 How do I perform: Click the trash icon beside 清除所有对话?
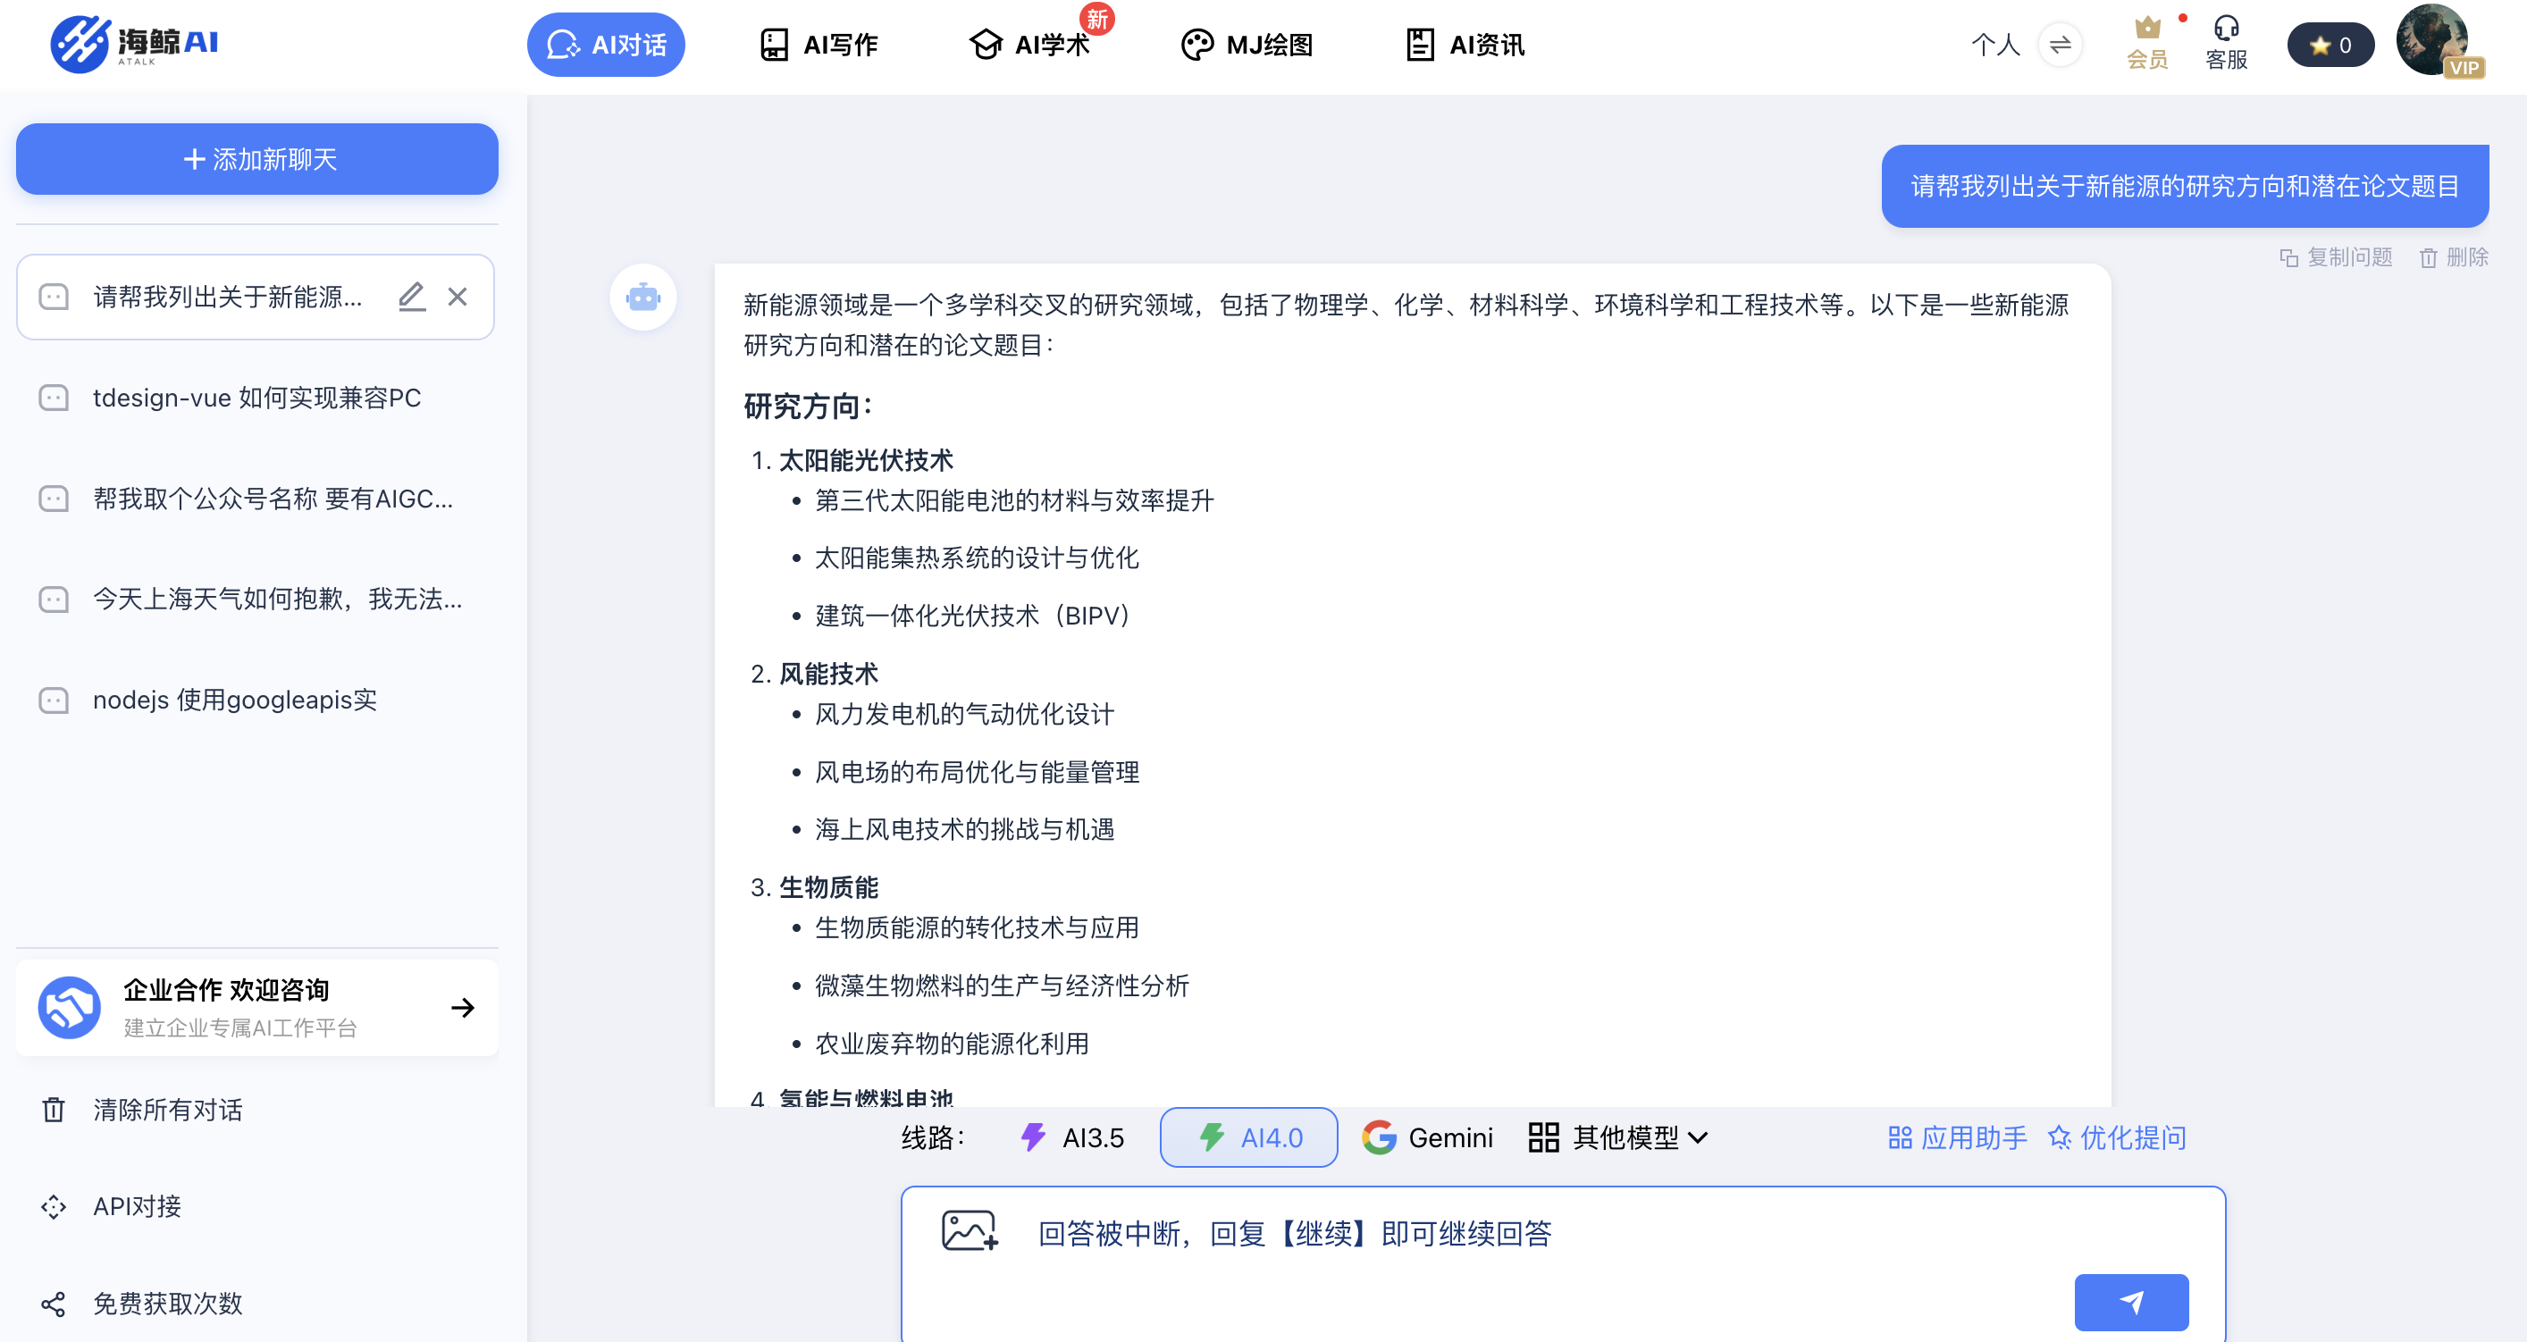pyautogui.click(x=54, y=1110)
